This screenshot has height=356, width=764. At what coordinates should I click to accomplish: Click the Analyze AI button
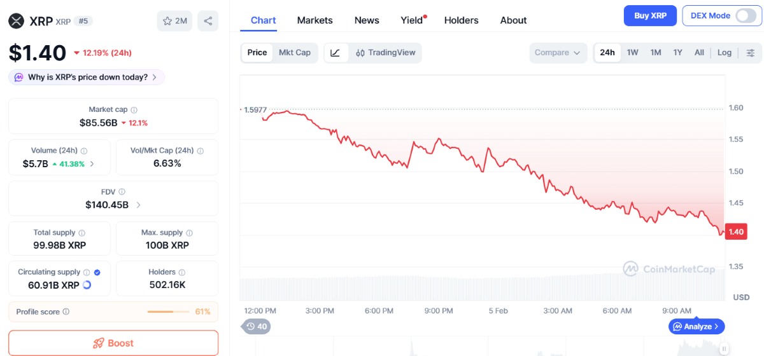(x=697, y=327)
